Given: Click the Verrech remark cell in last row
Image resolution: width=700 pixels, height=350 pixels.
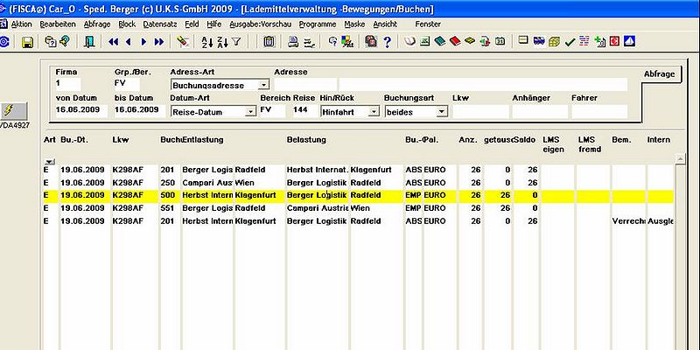Looking at the screenshot, I should pyautogui.click(x=628, y=221).
